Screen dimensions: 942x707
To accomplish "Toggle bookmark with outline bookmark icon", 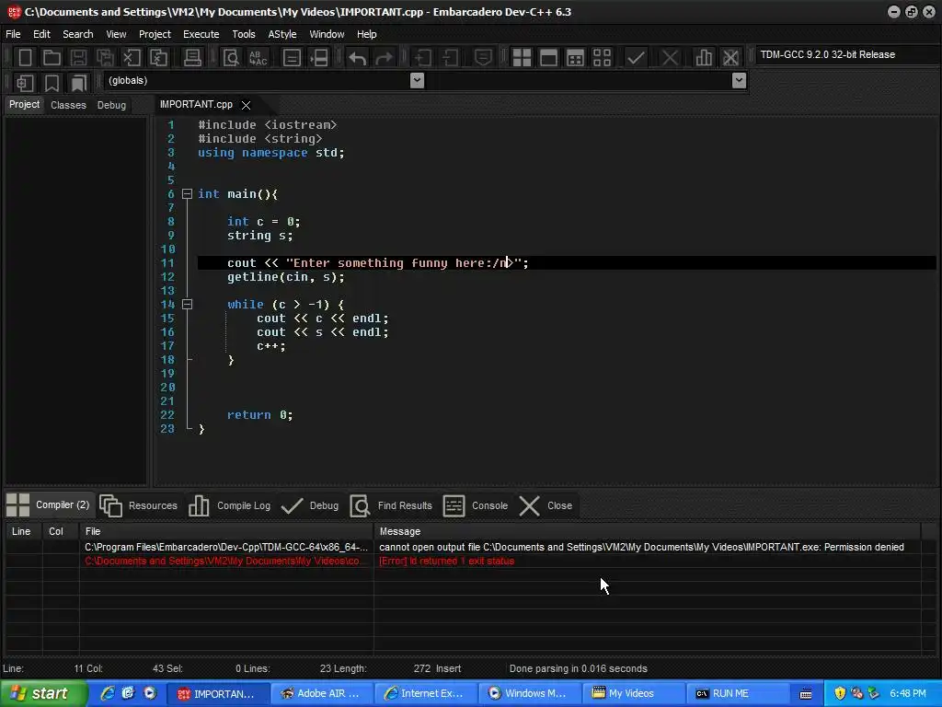I will (x=52, y=82).
